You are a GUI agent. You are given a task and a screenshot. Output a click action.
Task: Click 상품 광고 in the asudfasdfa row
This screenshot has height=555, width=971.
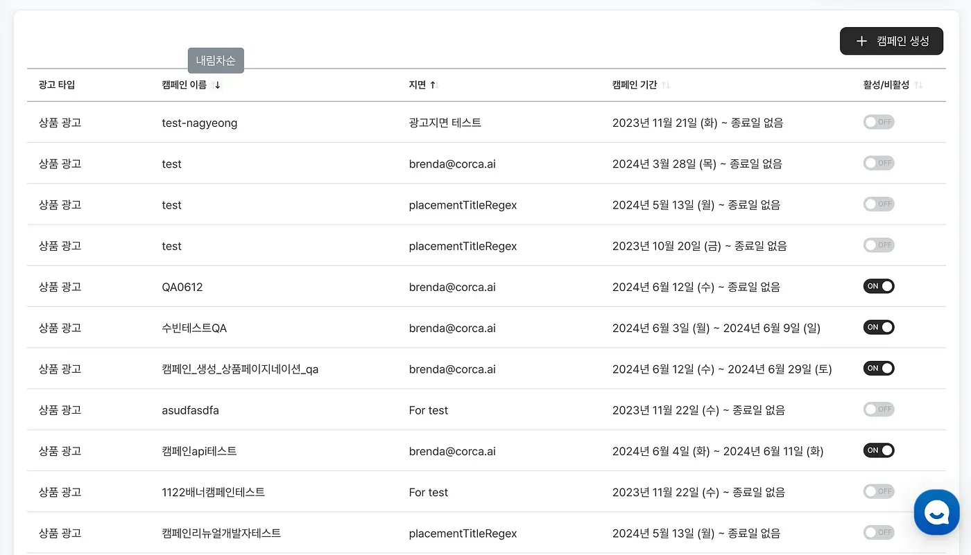point(60,410)
